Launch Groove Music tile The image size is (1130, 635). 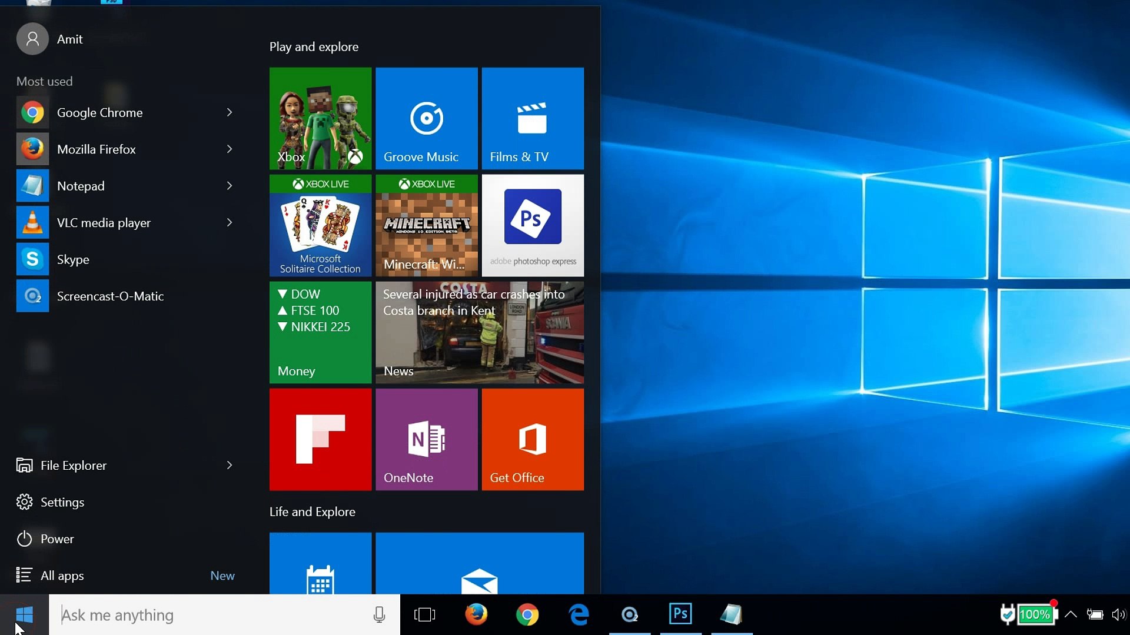[427, 118]
